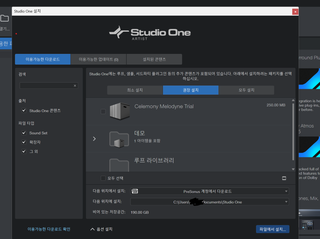Screen dimensions: 320x239
Task: Open the 설치된 콘텐츠 tab
Action: [154, 59]
